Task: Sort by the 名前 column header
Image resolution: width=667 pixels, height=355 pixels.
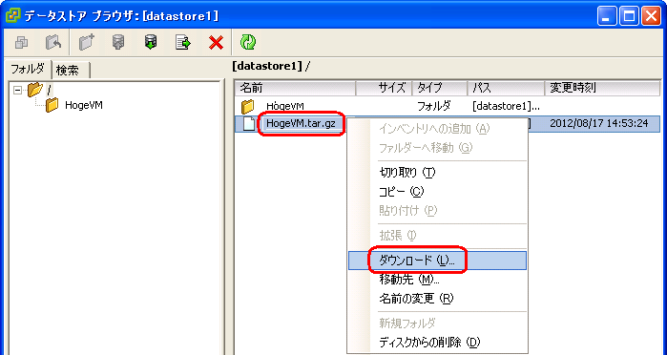Action: coord(295,88)
